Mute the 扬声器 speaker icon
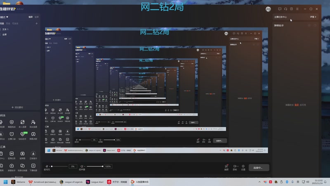The image size is (330, 186). pos(82,167)
